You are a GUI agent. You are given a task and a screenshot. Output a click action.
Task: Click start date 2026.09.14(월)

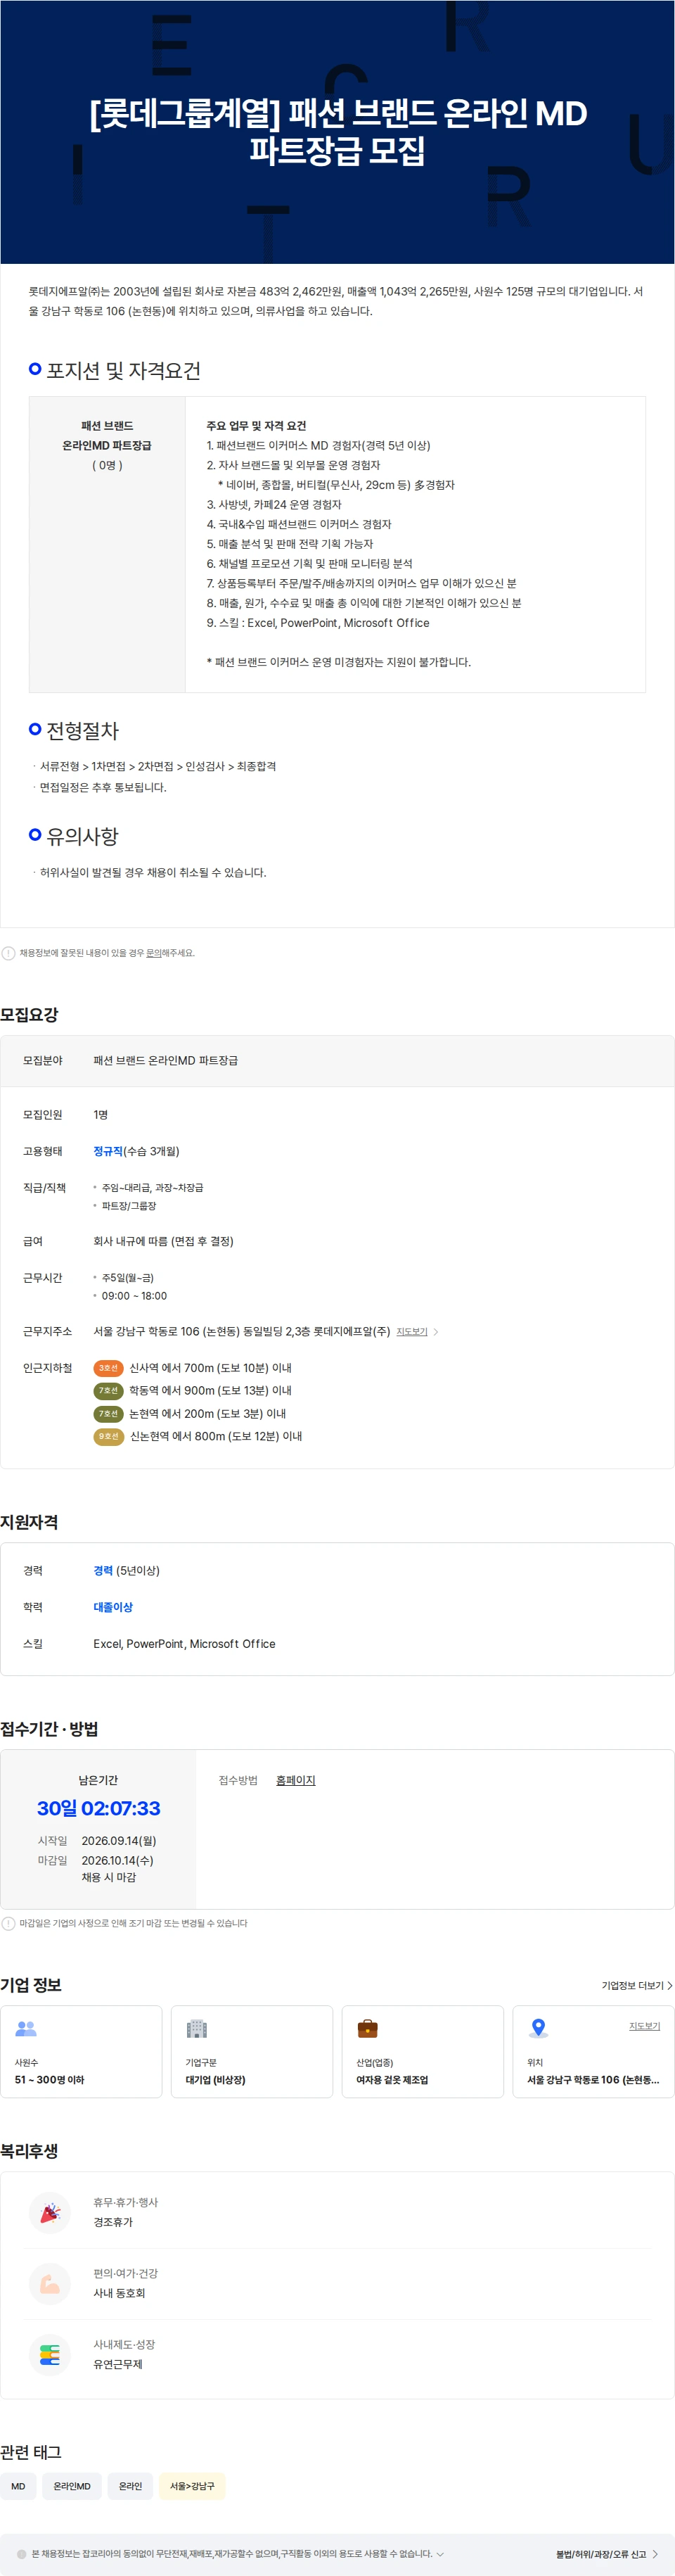119,1840
